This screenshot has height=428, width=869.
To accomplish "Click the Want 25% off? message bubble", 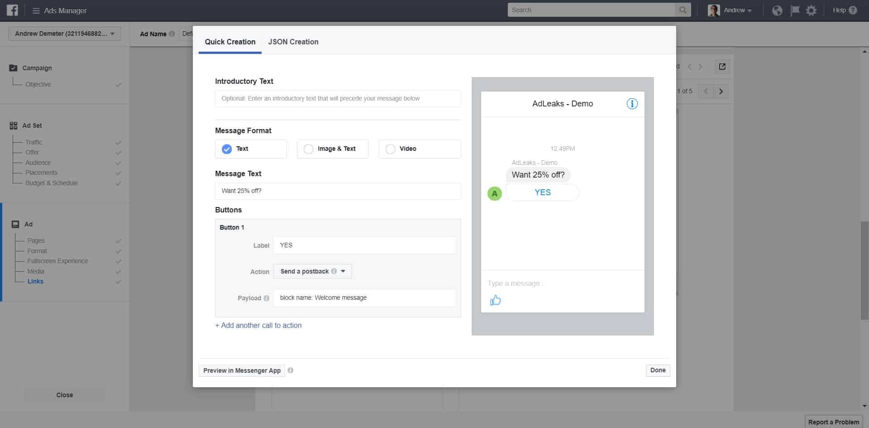I will click(x=538, y=175).
